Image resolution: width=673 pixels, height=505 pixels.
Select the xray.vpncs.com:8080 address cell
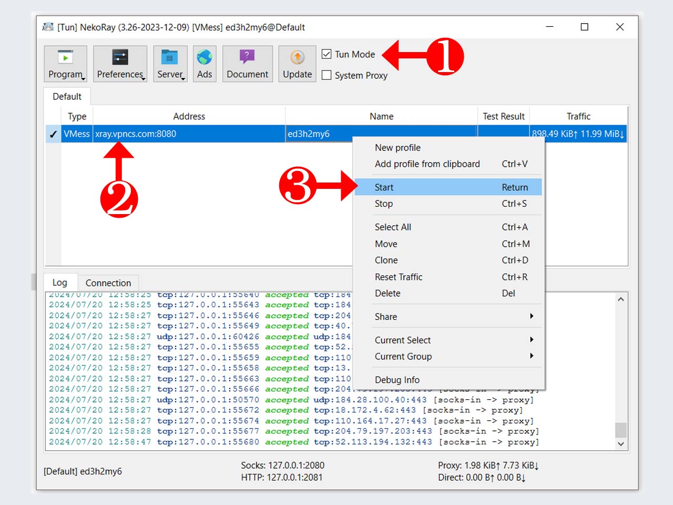pos(189,134)
